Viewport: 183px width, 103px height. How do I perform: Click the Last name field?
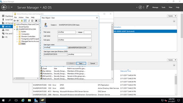[x=74, y=36]
